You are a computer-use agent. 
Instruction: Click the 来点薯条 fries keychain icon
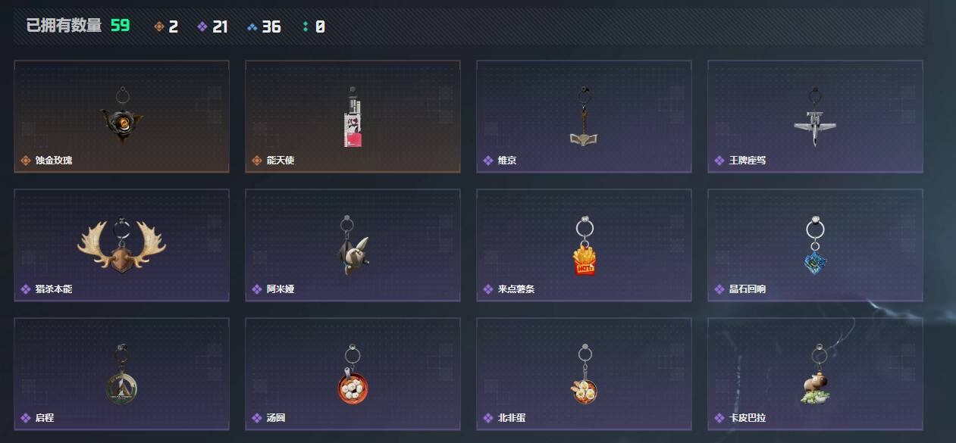(584, 246)
